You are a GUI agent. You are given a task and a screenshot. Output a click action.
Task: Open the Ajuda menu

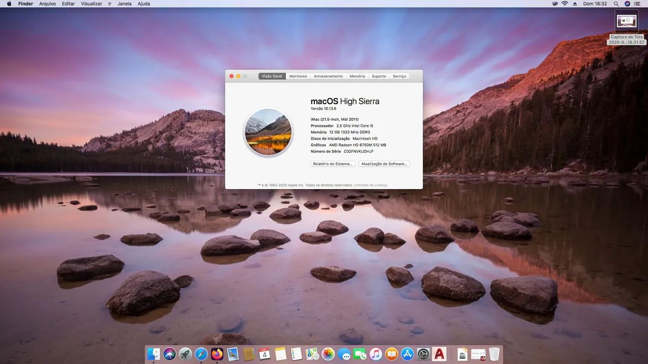[x=144, y=4]
